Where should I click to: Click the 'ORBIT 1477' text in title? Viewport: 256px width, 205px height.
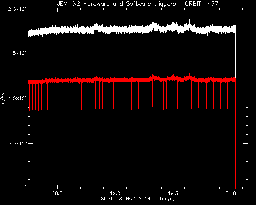(x=202, y=4)
